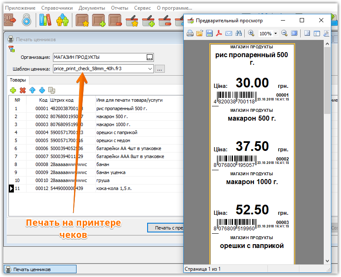Click the copy list icon in goods toolbar
The height and width of the screenshot is (277, 341).
click(52, 90)
